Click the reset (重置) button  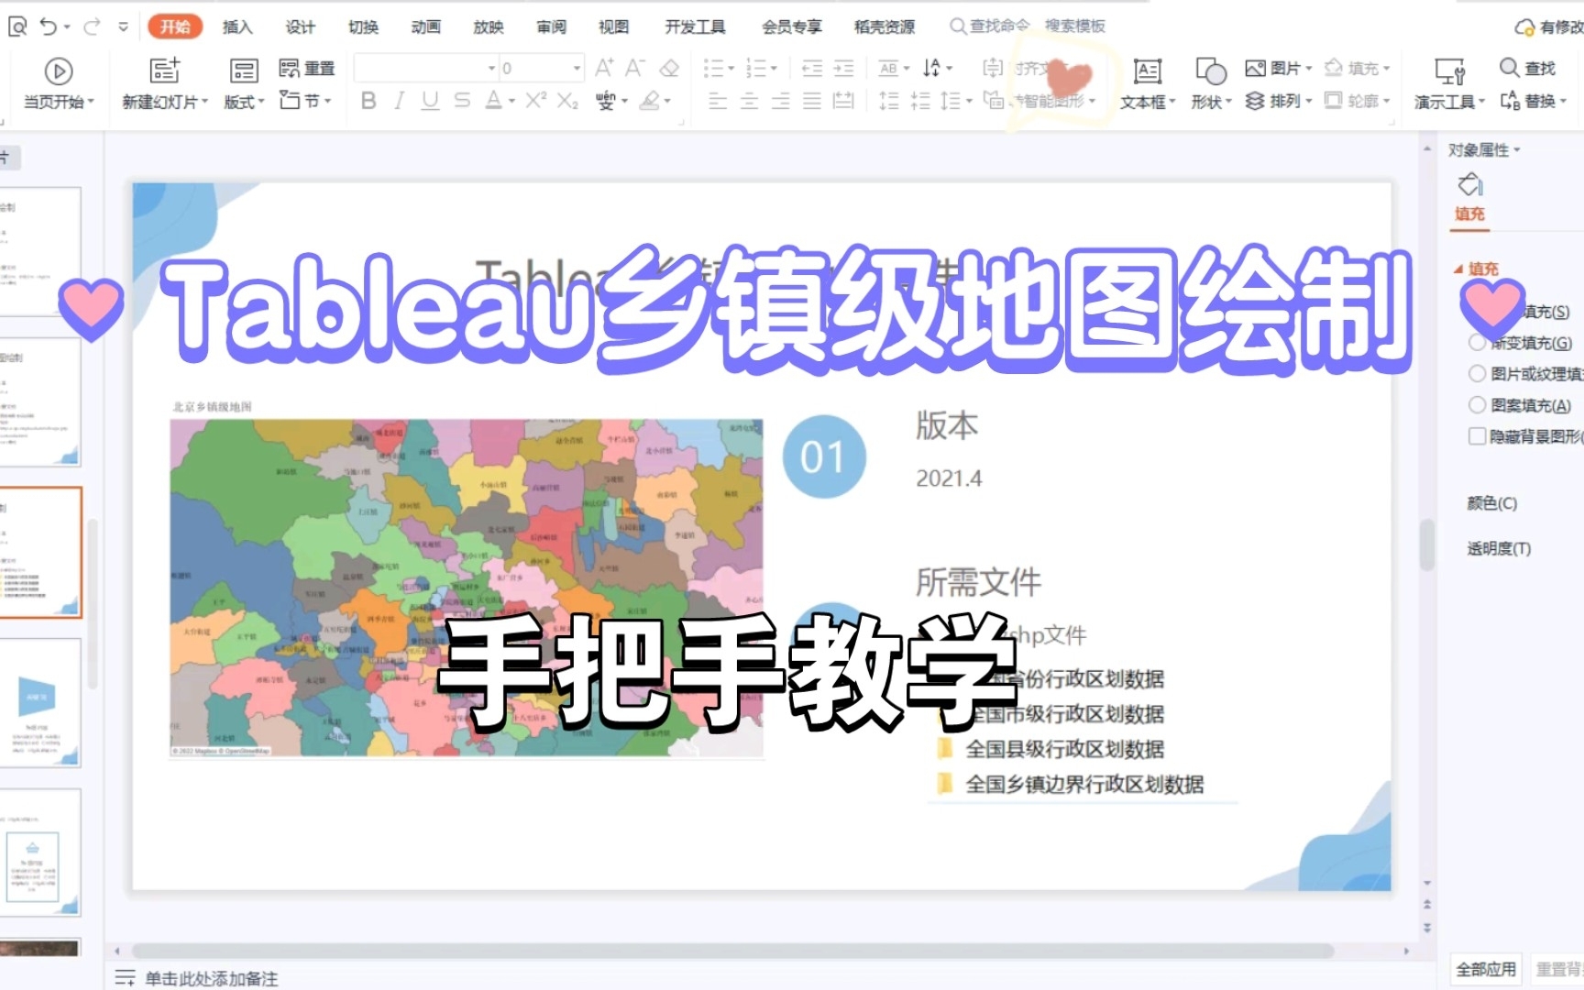pyautogui.click(x=307, y=68)
